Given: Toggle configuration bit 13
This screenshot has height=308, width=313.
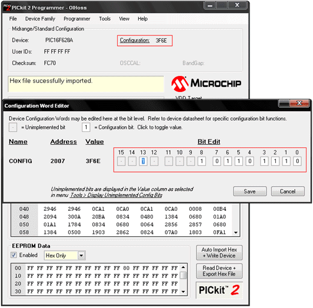Looking at the screenshot, I should [143, 161].
